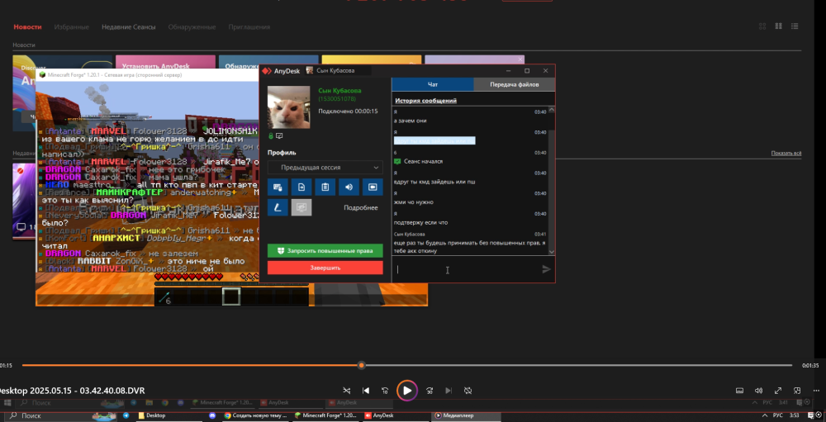Image resolution: width=826 pixels, height=422 pixels.
Task: Click the Сын Кубасова session tab in title bar
Action: [337, 70]
